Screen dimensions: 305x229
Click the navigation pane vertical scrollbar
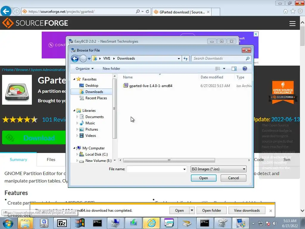(x=114, y=109)
